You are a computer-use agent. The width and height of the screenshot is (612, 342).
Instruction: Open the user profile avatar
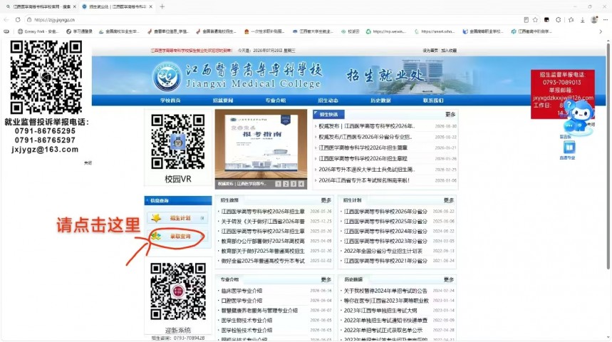pos(594,19)
